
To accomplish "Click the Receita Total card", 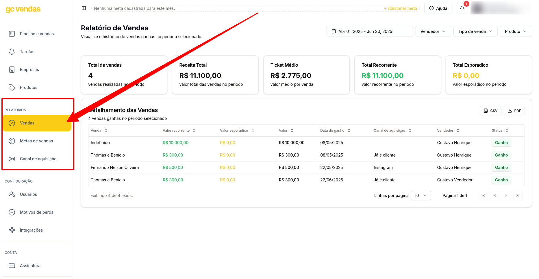I will point(215,75).
